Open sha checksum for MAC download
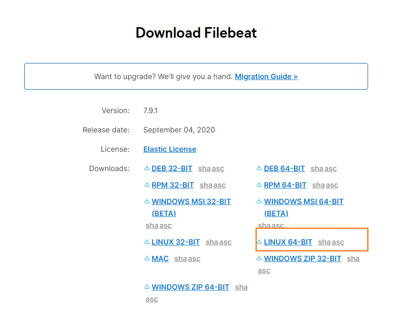This screenshot has width=414, height=314. pos(181,258)
